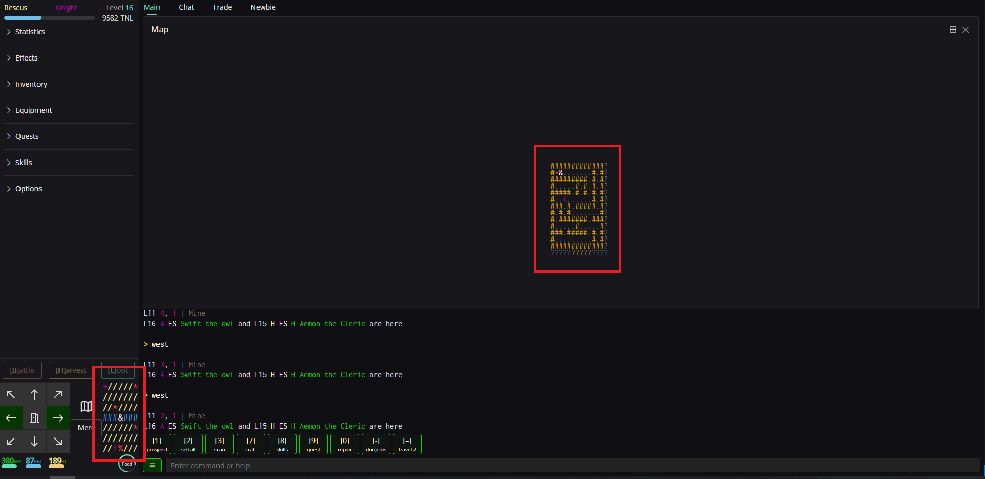Open the map icon beside the movement pad
The height and width of the screenshot is (479, 985).
click(85, 406)
